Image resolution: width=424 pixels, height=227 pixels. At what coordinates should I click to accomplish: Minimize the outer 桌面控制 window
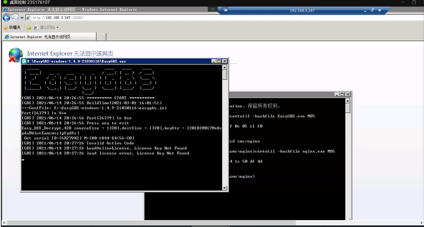click(403, 3)
